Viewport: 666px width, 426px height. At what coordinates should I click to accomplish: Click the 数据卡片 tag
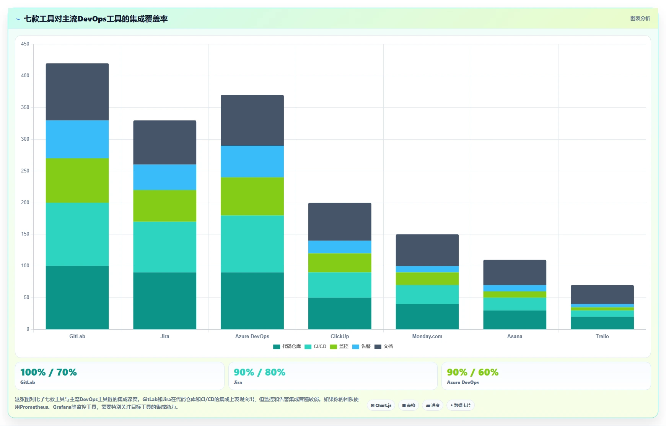click(461, 405)
